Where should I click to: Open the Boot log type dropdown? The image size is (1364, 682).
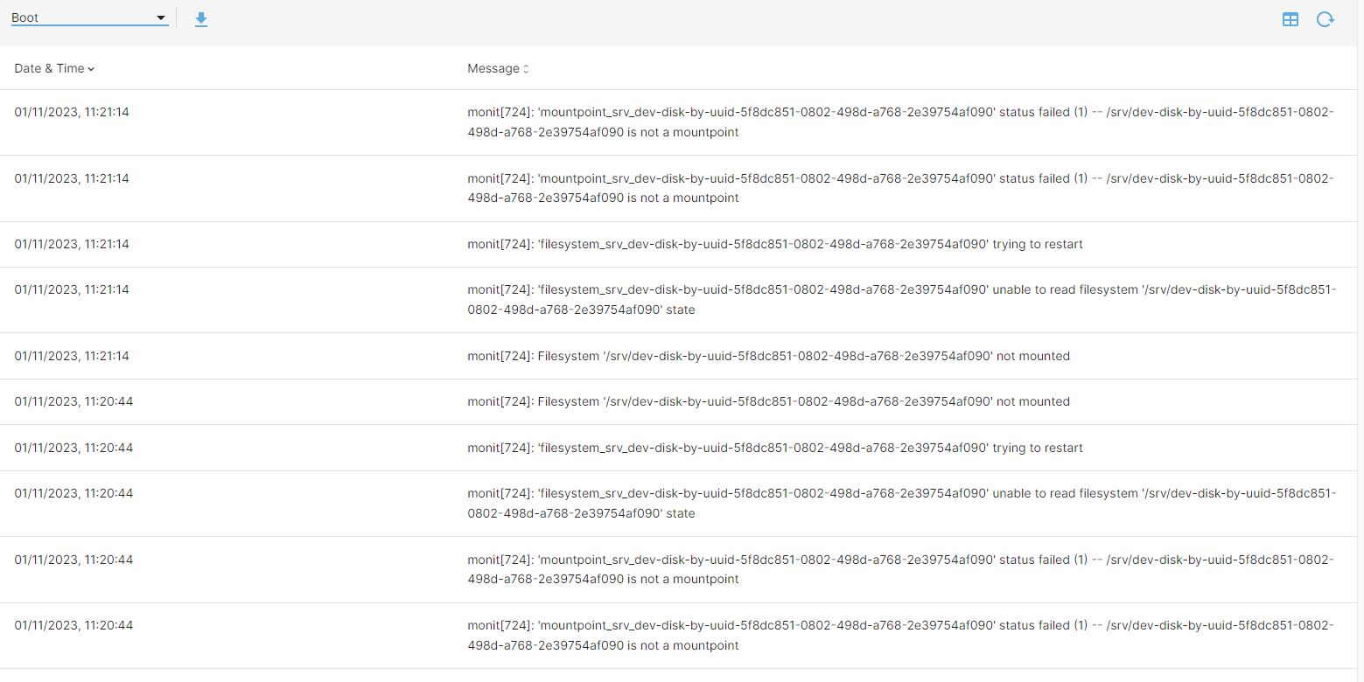(89, 17)
